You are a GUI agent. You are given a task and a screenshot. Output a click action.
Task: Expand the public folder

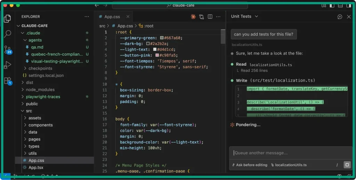point(23,104)
